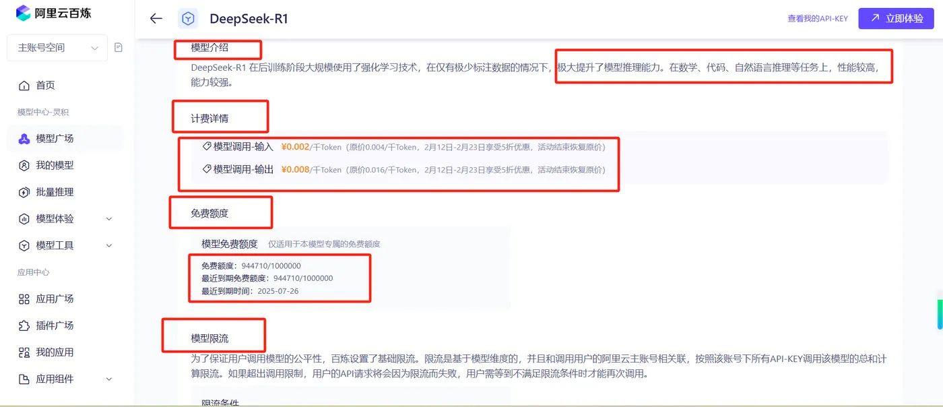
Task: Click the Plugin Plaza (插件广场) puzzle icon
Action: (x=24, y=325)
